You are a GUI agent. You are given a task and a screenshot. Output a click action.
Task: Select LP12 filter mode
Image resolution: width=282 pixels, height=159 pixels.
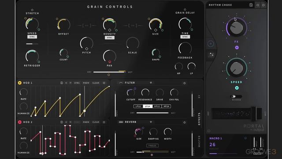138,106
